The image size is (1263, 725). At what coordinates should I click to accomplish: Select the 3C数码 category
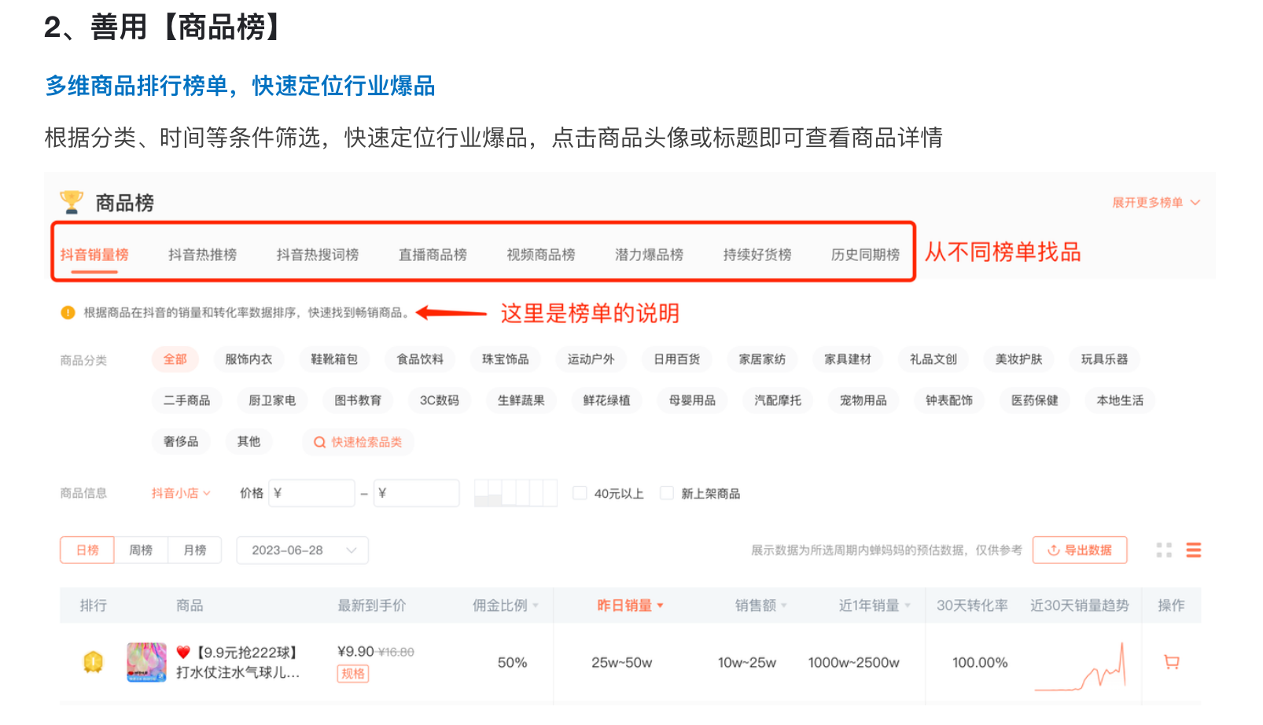pos(440,400)
